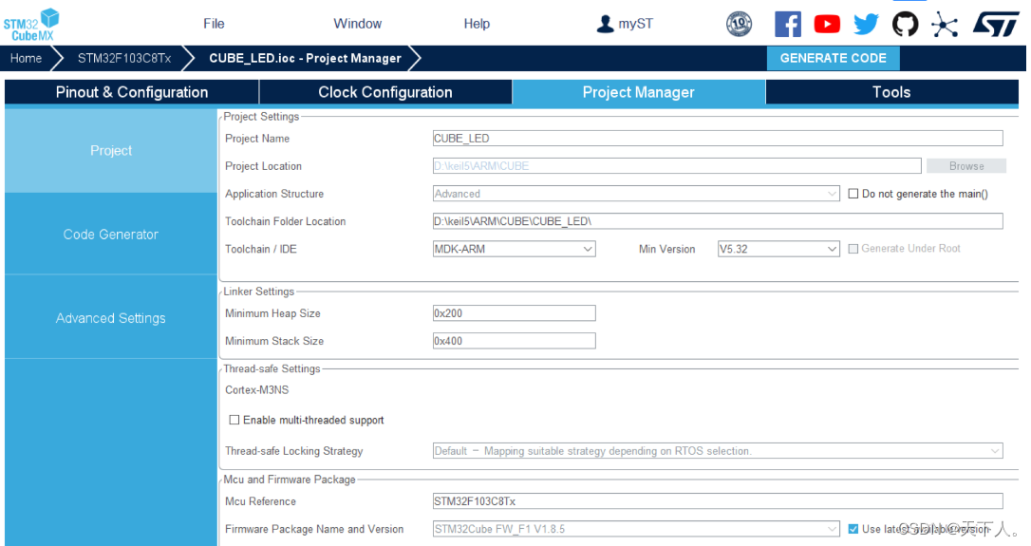This screenshot has width=1031, height=546.
Task: Switch to Tools tab
Action: point(891,92)
